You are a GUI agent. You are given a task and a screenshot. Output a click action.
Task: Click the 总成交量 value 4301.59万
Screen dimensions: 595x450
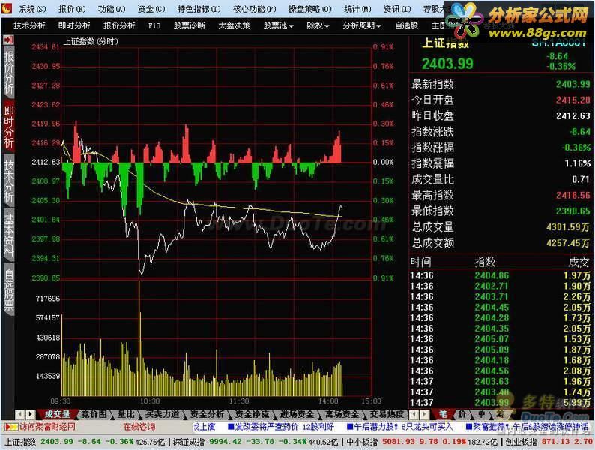568,227
